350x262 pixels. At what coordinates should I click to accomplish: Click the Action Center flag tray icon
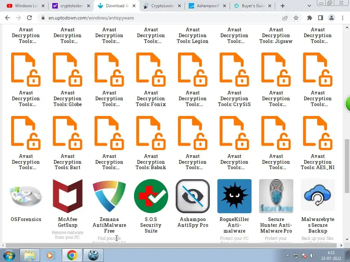tap(304, 256)
